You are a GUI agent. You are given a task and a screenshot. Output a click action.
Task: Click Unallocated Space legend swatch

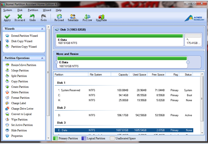click(x=112, y=138)
